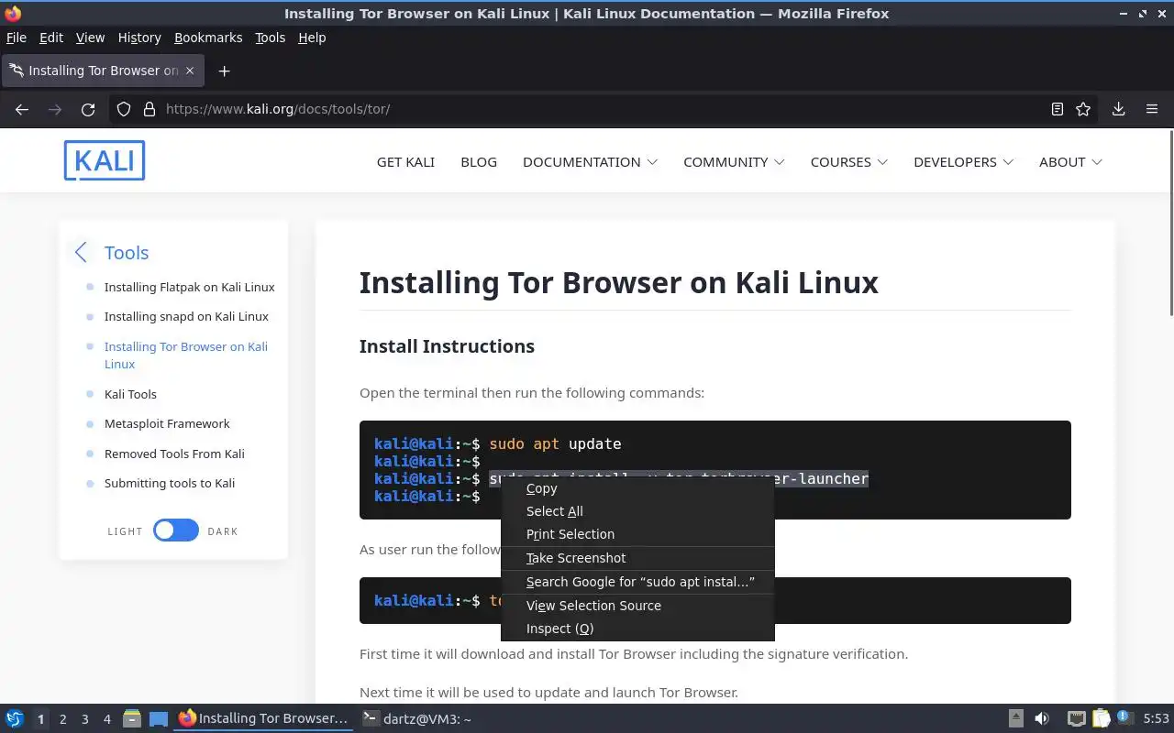Open the file manager from taskbar

pos(132,718)
